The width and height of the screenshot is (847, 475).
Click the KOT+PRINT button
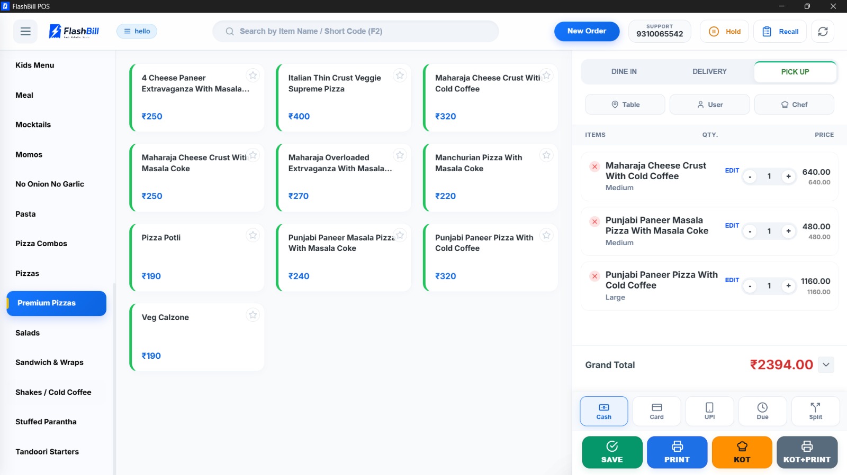(807, 452)
